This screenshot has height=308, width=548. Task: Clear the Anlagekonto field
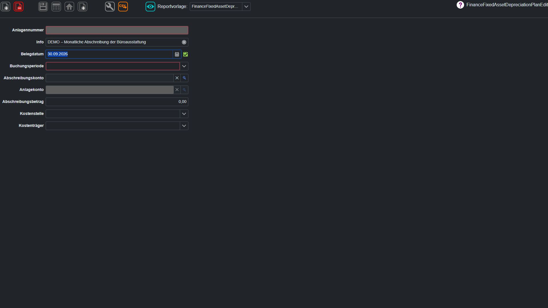(177, 90)
